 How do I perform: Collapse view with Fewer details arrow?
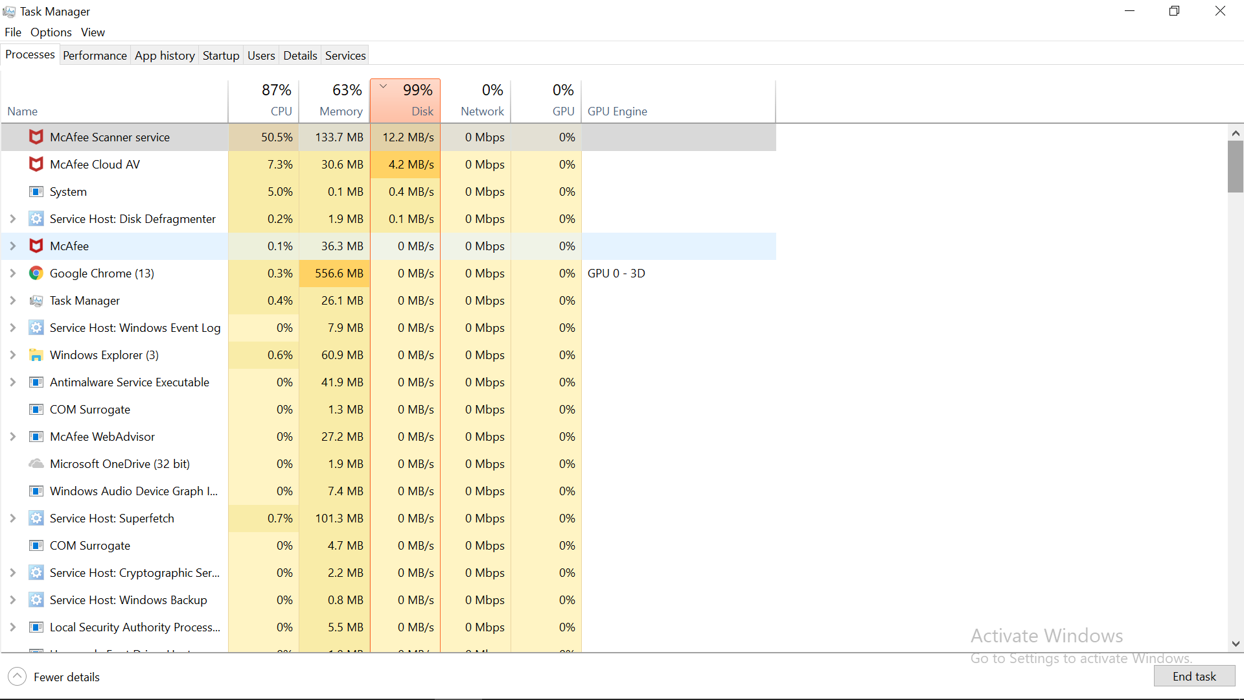pos(17,677)
